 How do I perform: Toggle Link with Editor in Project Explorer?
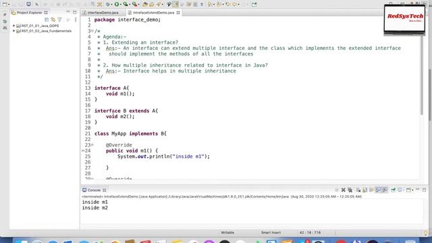coord(53,20)
